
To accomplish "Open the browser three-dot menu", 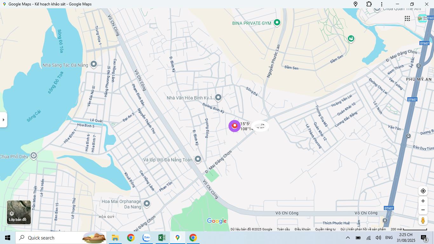I will pyautogui.click(x=382, y=4).
